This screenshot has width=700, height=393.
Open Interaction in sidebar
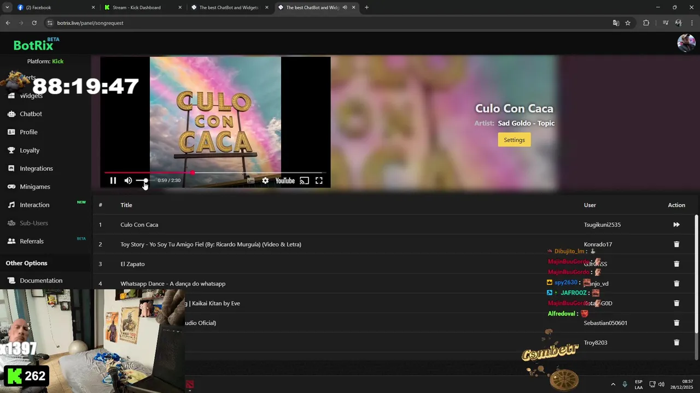pos(34,205)
